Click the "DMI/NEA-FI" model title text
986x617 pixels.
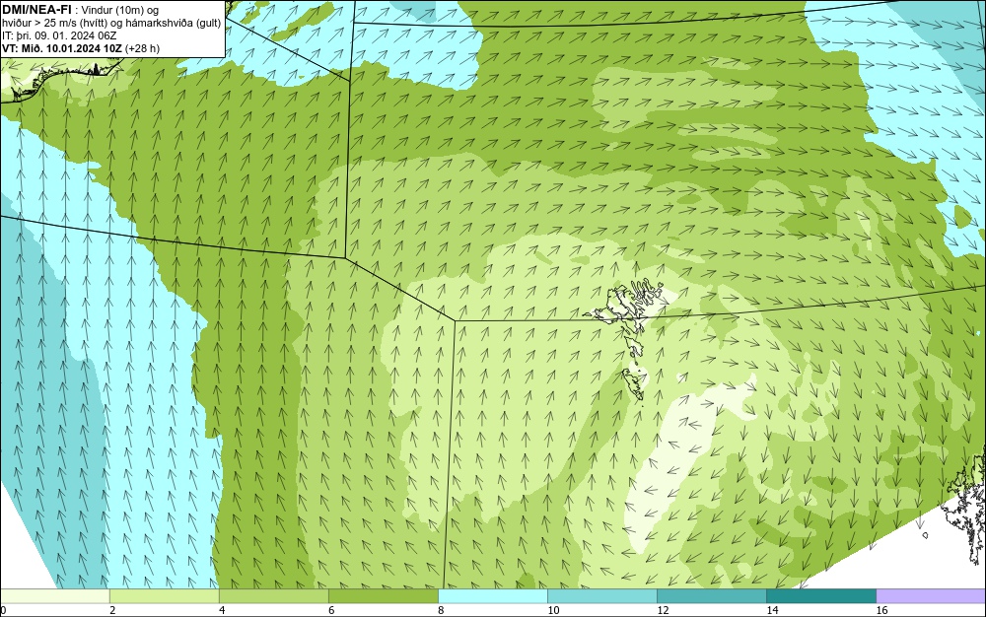pos(36,10)
